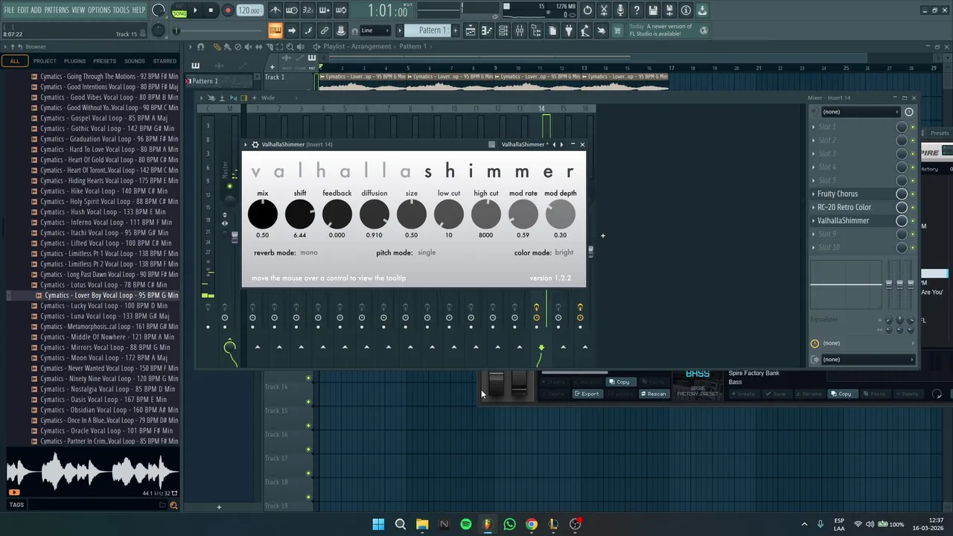
Task: Open the Line snap dropdown
Action: [375, 31]
